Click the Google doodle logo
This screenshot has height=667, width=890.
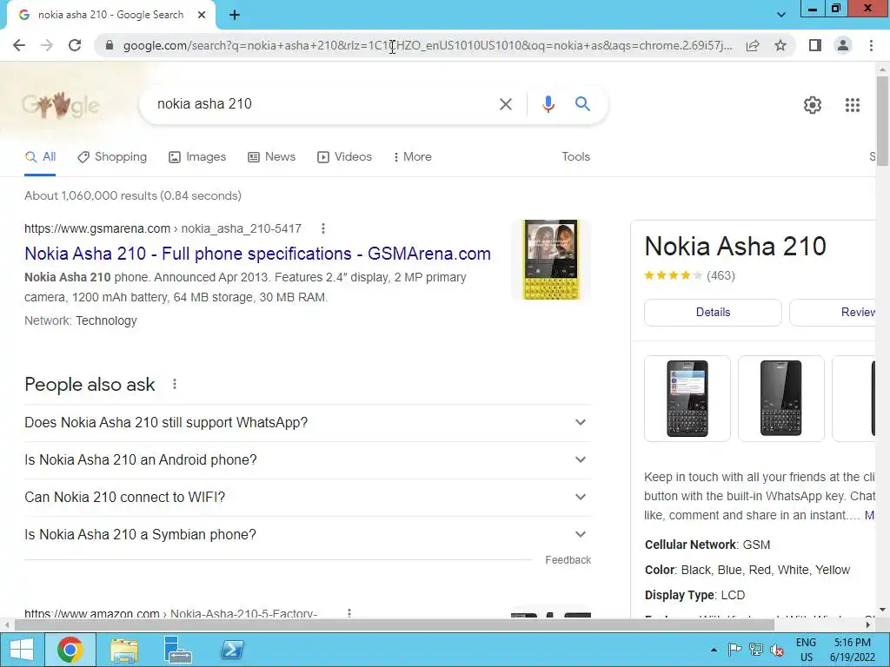point(60,105)
